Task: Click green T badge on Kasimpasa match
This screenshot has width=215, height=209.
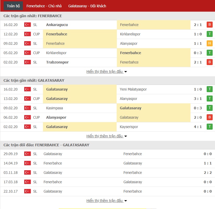Action: tap(210, 108)
